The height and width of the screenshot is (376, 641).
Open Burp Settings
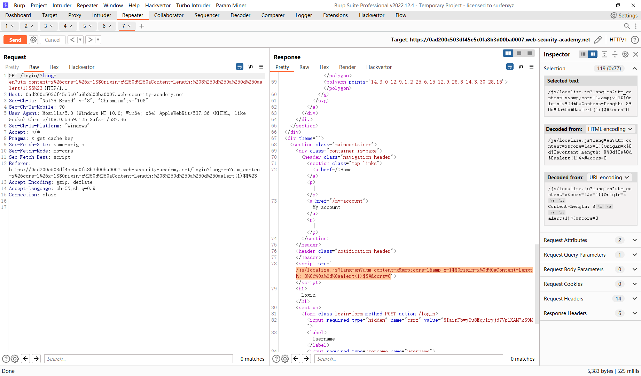click(624, 15)
